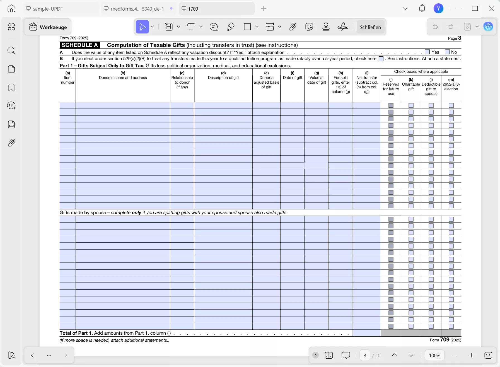The width and height of the screenshot is (500, 367).
Task: Check the section 529(c)(2)(B) election box
Action: (x=381, y=59)
